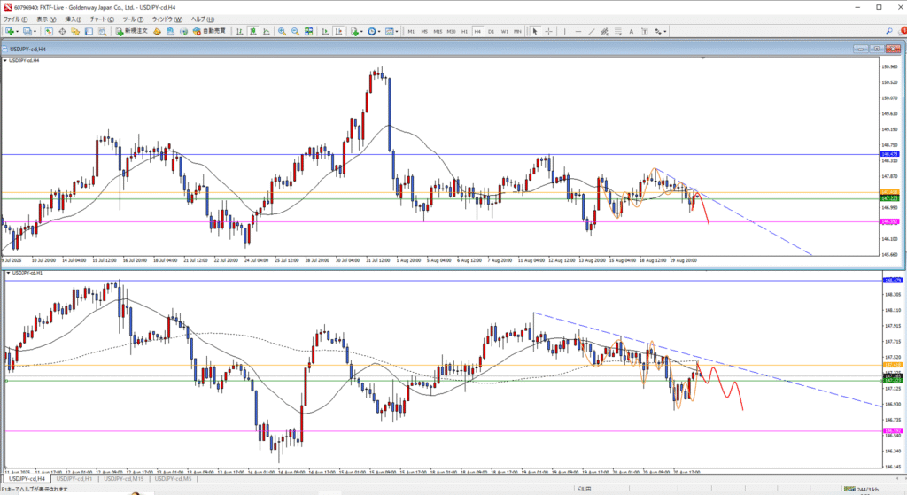Click the zoom in magnifier icon
This screenshot has width=907, height=495.
[x=282, y=31]
